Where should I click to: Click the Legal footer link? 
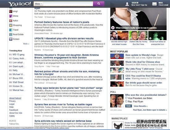pos(12,104)
